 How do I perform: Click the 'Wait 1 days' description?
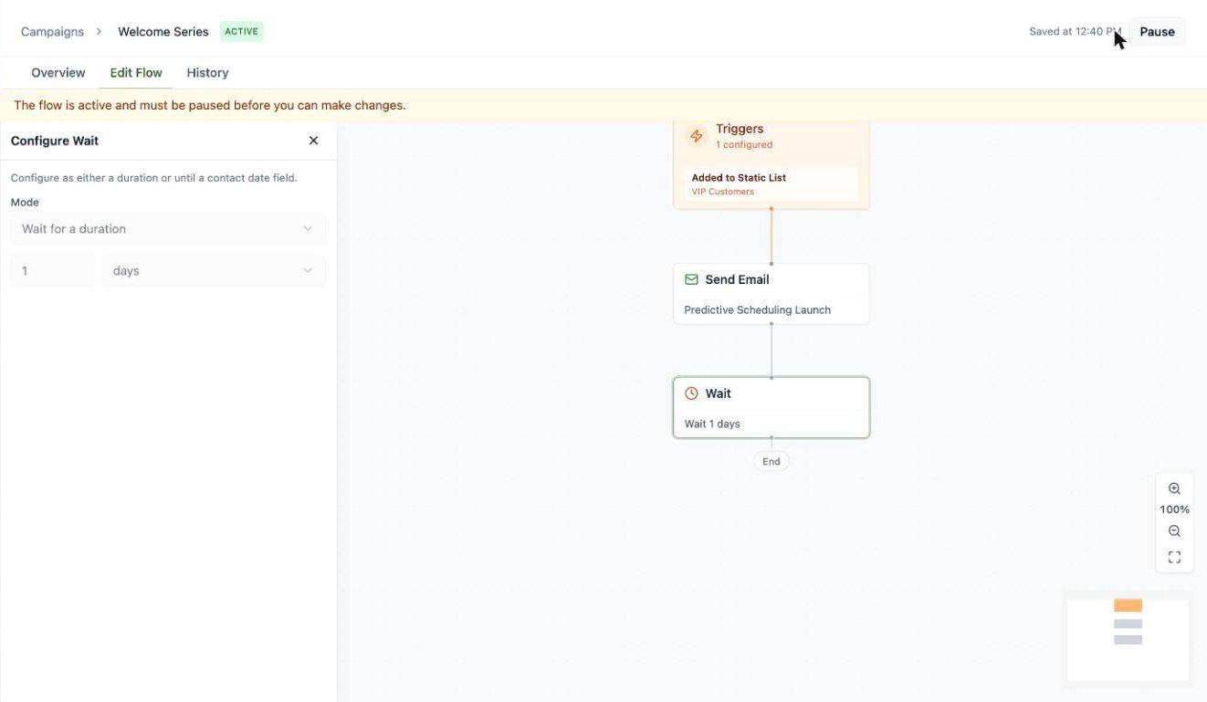tap(712, 424)
